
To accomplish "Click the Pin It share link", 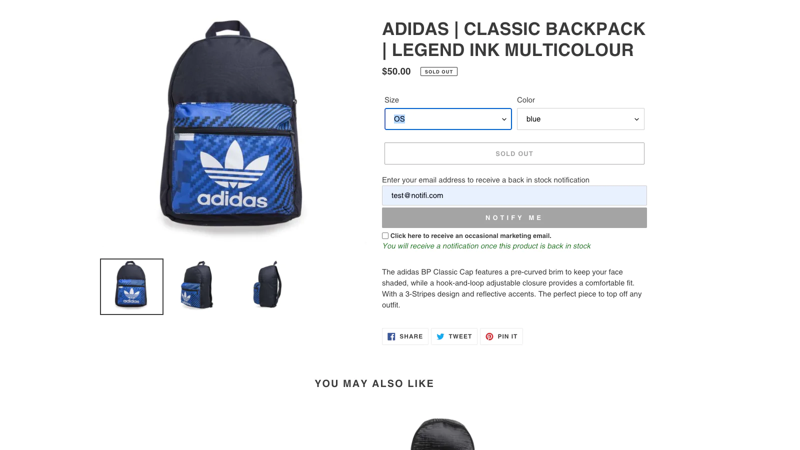I will click(507, 336).
